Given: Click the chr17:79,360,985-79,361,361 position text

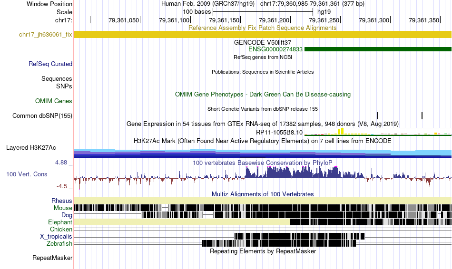Looking at the screenshot, I should [x=312, y=4].
